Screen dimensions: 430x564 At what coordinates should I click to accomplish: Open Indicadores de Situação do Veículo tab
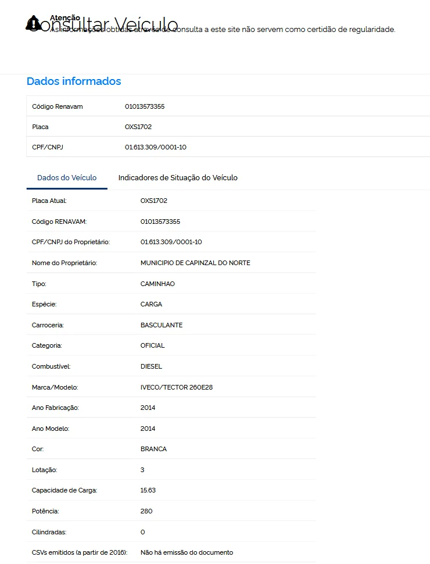click(178, 178)
